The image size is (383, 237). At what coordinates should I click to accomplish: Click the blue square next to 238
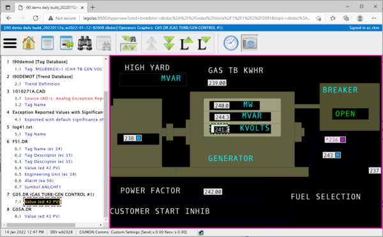click(x=139, y=138)
